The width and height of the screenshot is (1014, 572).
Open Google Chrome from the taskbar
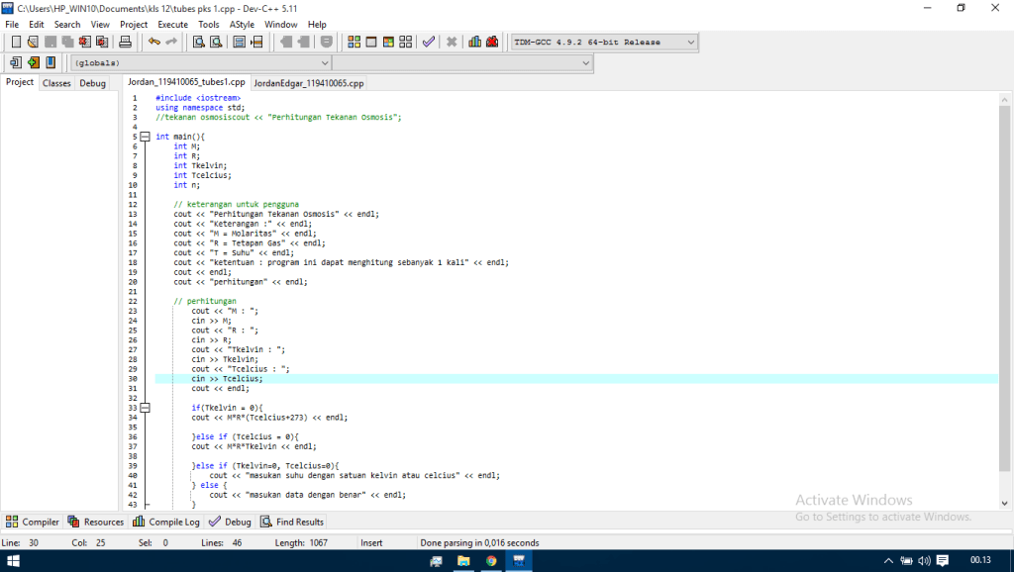tap(491, 560)
